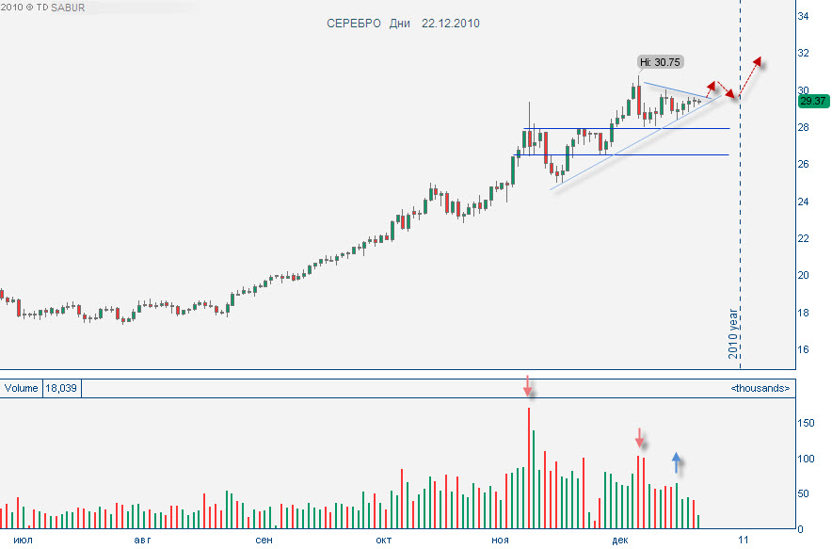Image resolution: width=832 pixels, height=549 pixels.
Task: Click the upper horizontal blue line at 28
Action: [x=626, y=128]
